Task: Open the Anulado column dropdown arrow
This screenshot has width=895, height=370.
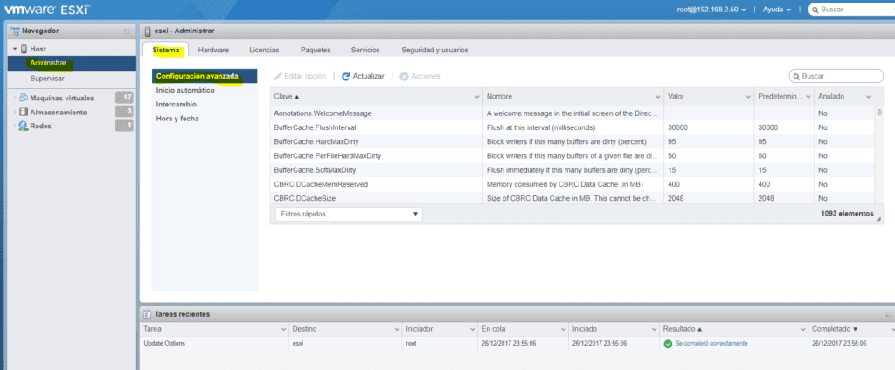Action: tap(869, 97)
